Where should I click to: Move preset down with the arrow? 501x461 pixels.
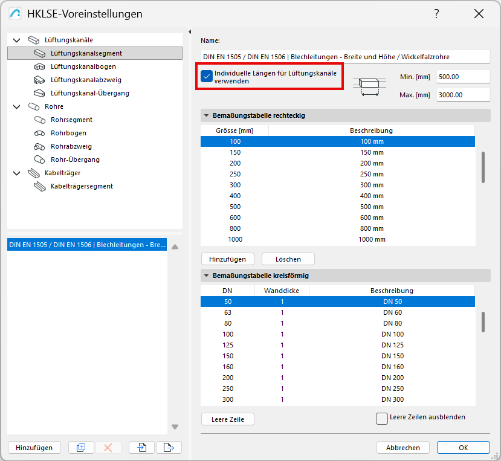click(x=175, y=427)
